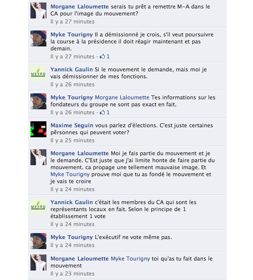
Task: Click Myke Tourigny's name on the L'exécutif comment
Action: pos(71,237)
